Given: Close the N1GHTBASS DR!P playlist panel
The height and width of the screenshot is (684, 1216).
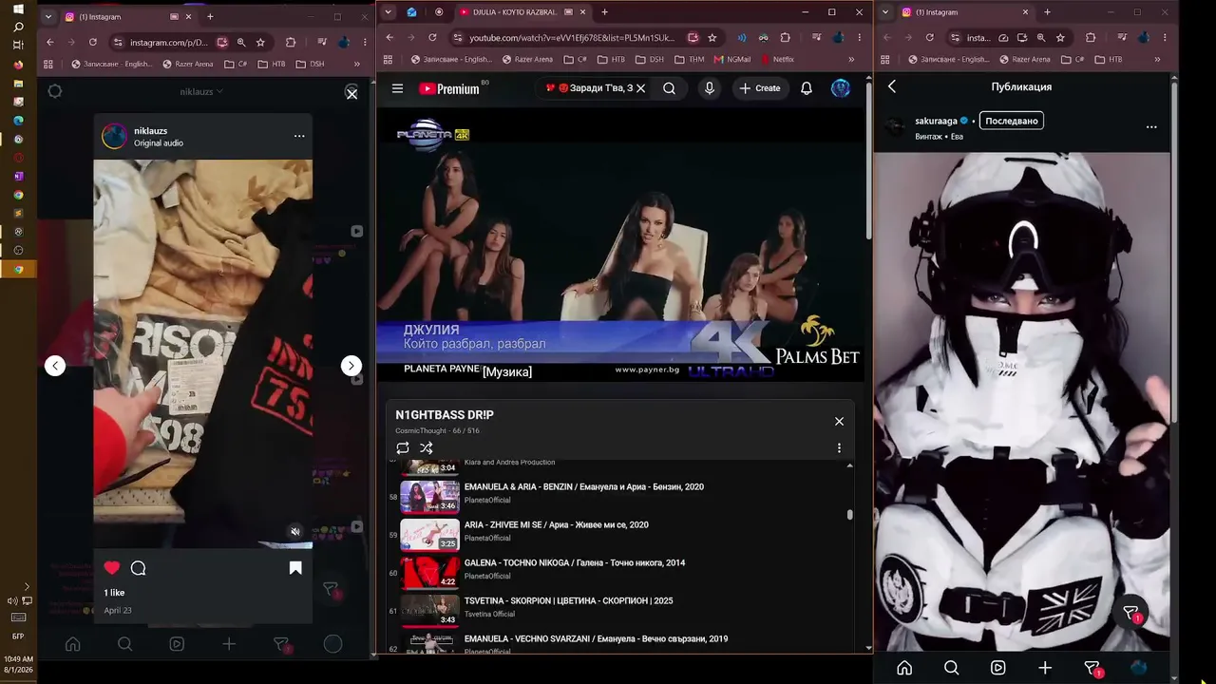Looking at the screenshot, I should [839, 421].
